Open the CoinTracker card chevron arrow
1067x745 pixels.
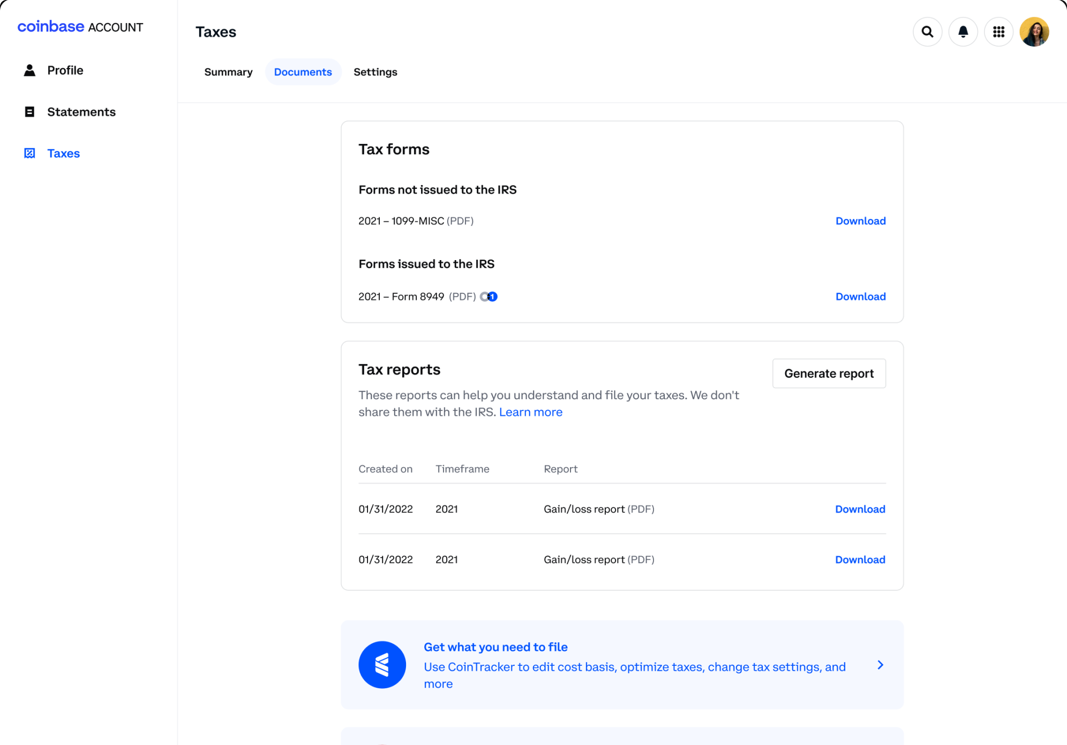(x=880, y=665)
